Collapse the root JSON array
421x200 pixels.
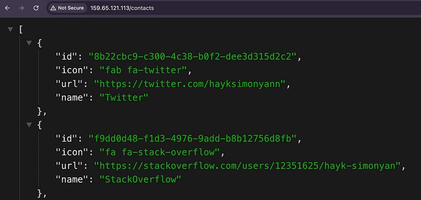click(10, 29)
